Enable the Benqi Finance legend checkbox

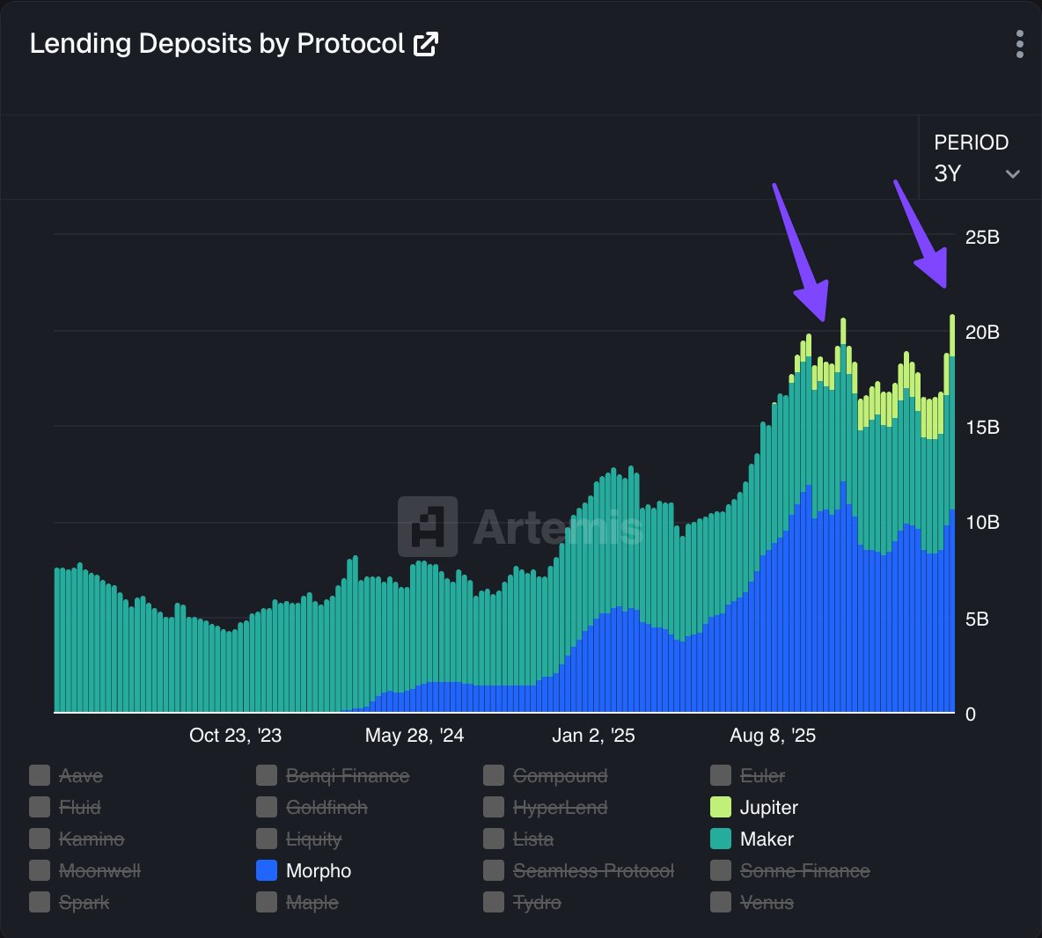click(x=267, y=775)
